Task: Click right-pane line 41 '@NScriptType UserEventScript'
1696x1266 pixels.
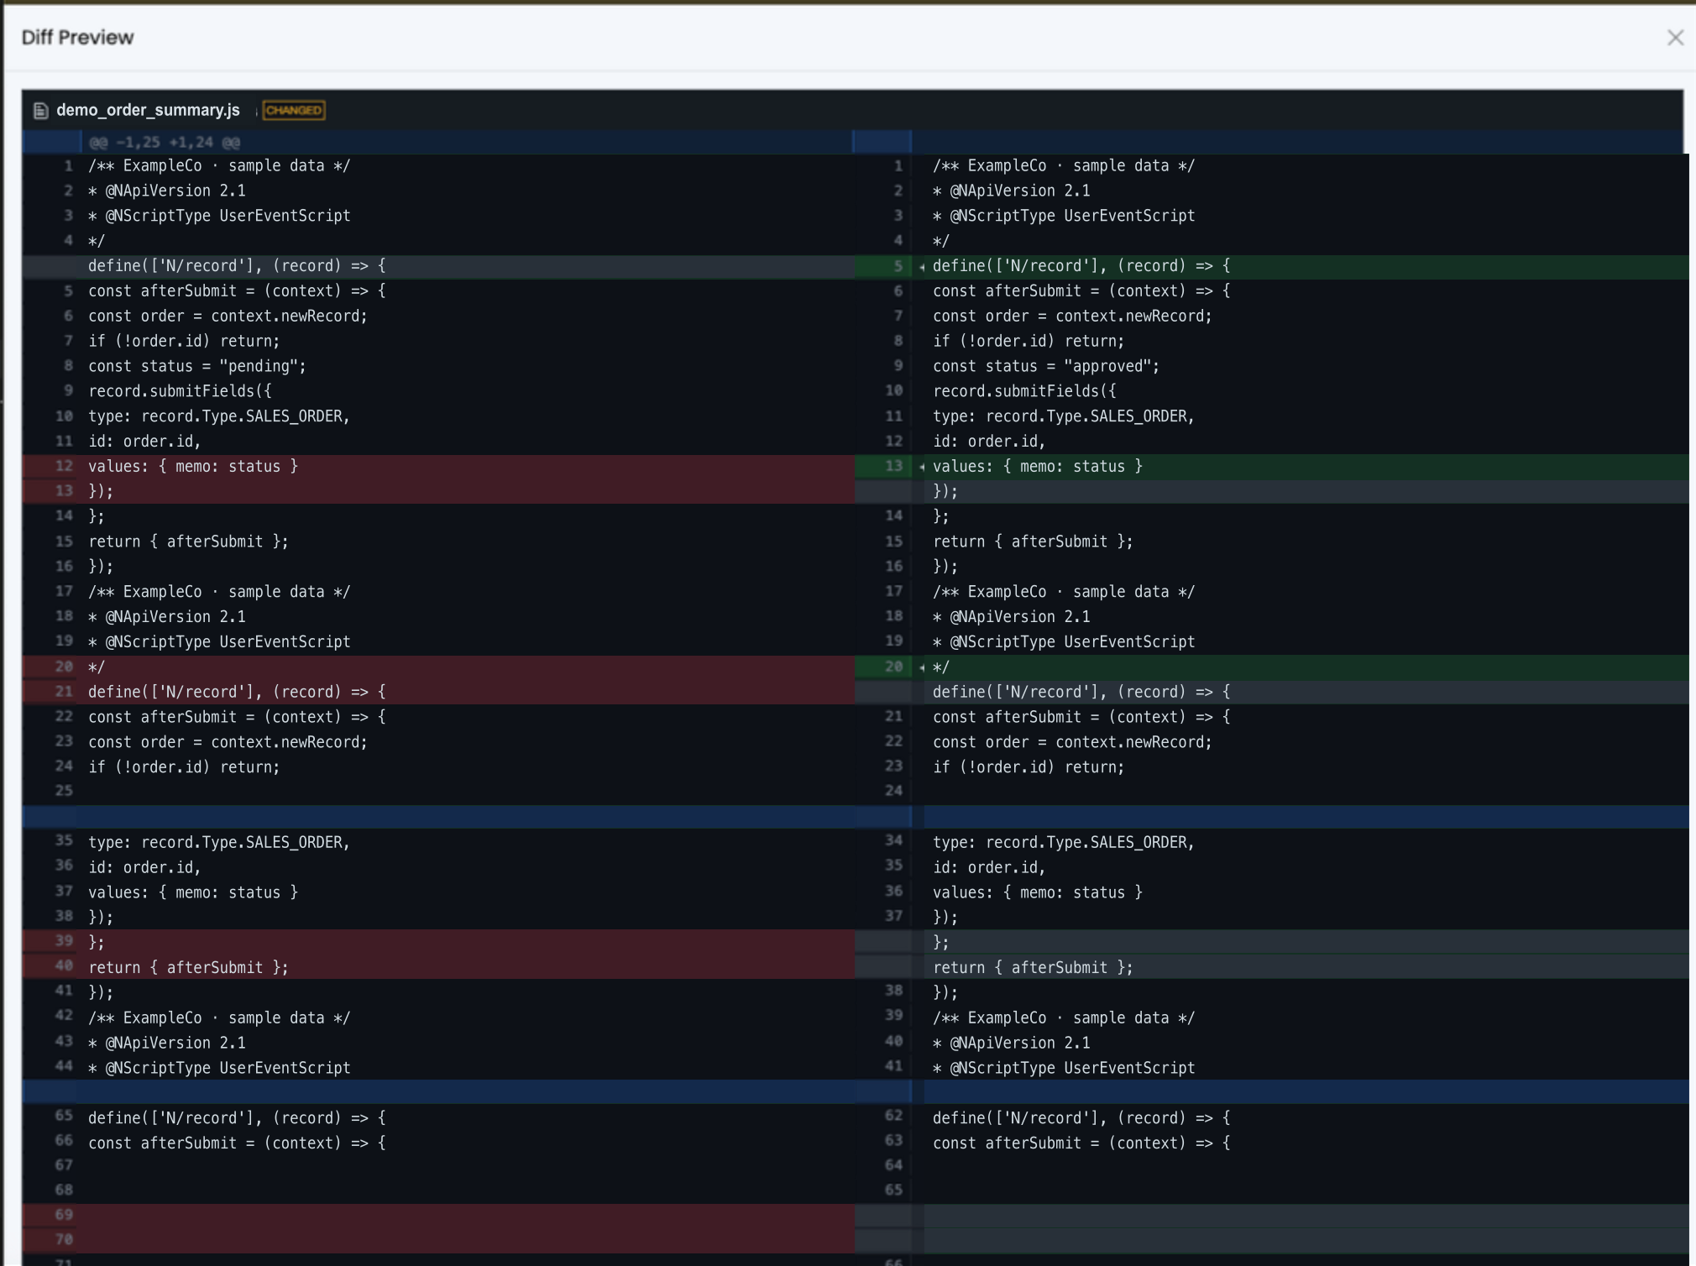Action: [1064, 1068]
